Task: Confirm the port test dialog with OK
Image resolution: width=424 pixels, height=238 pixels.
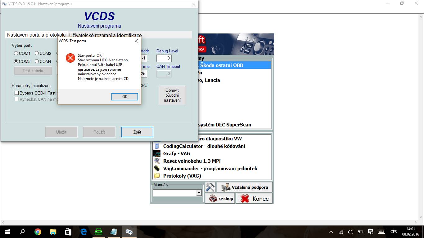Action: [x=125, y=97]
